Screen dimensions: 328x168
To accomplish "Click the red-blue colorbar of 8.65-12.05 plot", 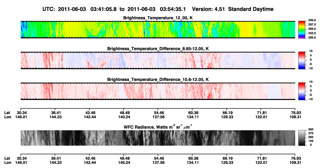I will [x=302, y=60].
